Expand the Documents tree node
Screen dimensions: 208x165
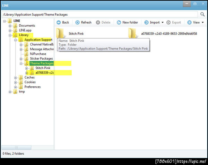coord(10,26)
